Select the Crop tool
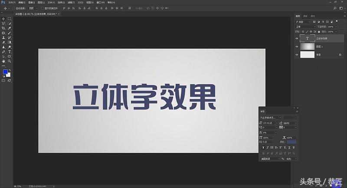Viewport: 347px width, 188px height. 3,28
